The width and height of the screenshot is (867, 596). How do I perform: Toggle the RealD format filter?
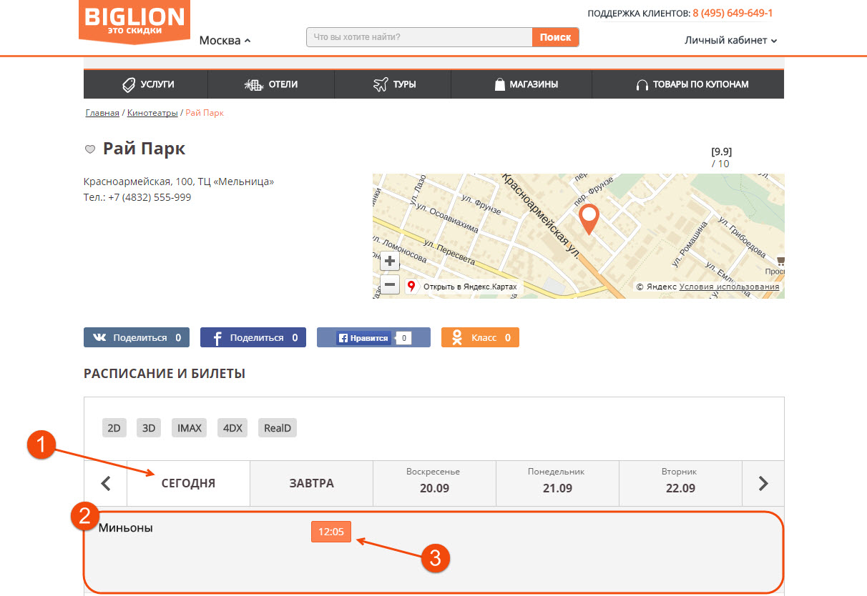(x=278, y=428)
